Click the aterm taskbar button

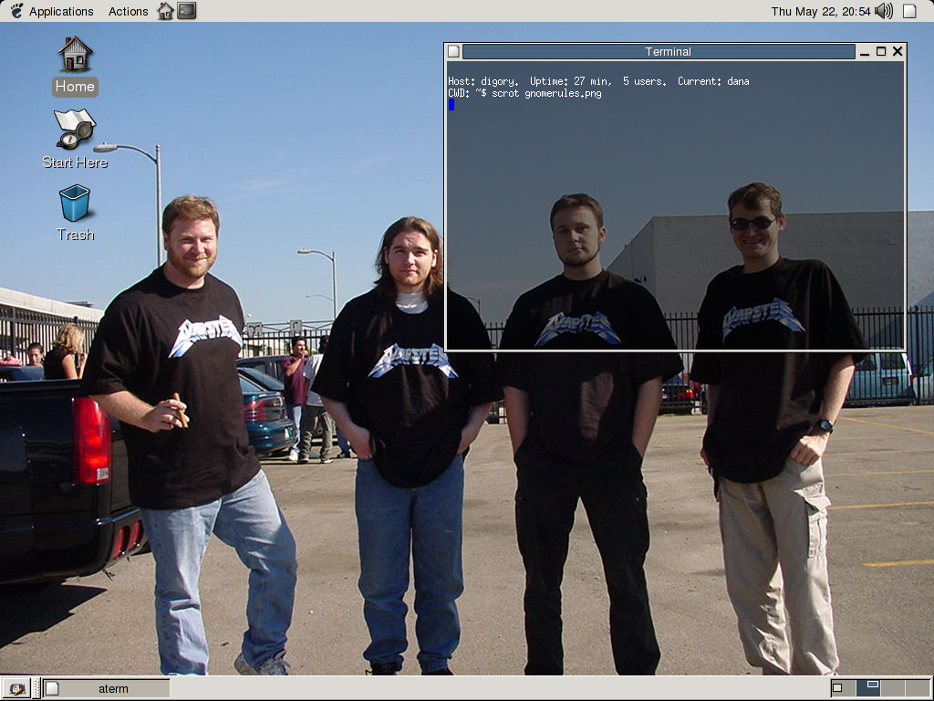pos(107,689)
